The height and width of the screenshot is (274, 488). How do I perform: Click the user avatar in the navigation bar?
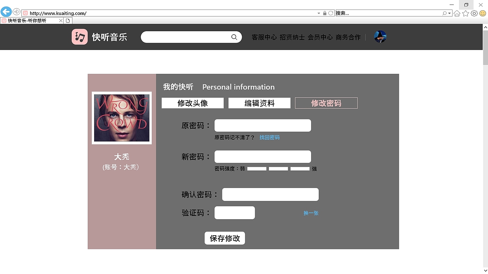[x=380, y=37]
